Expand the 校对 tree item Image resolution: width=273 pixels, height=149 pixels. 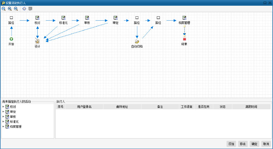point(3,107)
